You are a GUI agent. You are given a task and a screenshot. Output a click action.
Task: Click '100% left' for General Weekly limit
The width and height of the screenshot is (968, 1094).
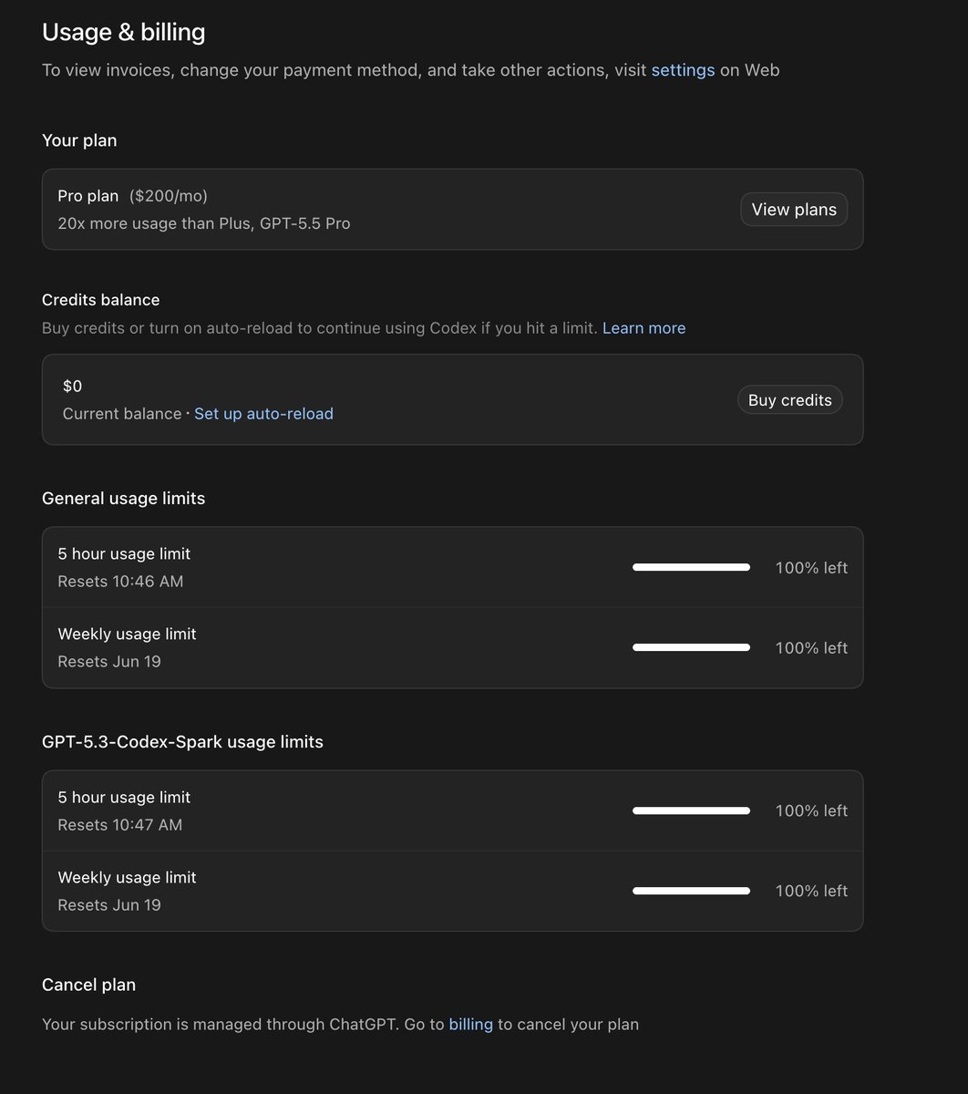(811, 648)
